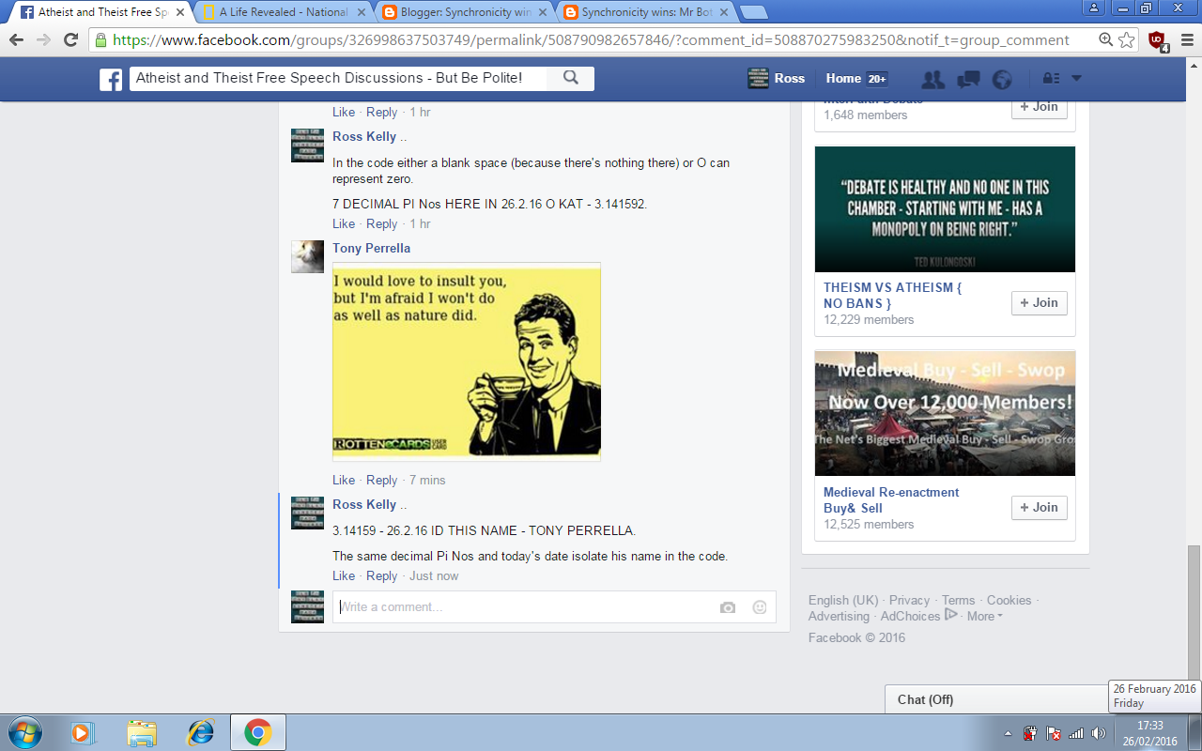The image size is (1202, 751).
Task: Open Tony Perrella avatar thumbnail
Action: click(307, 256)
